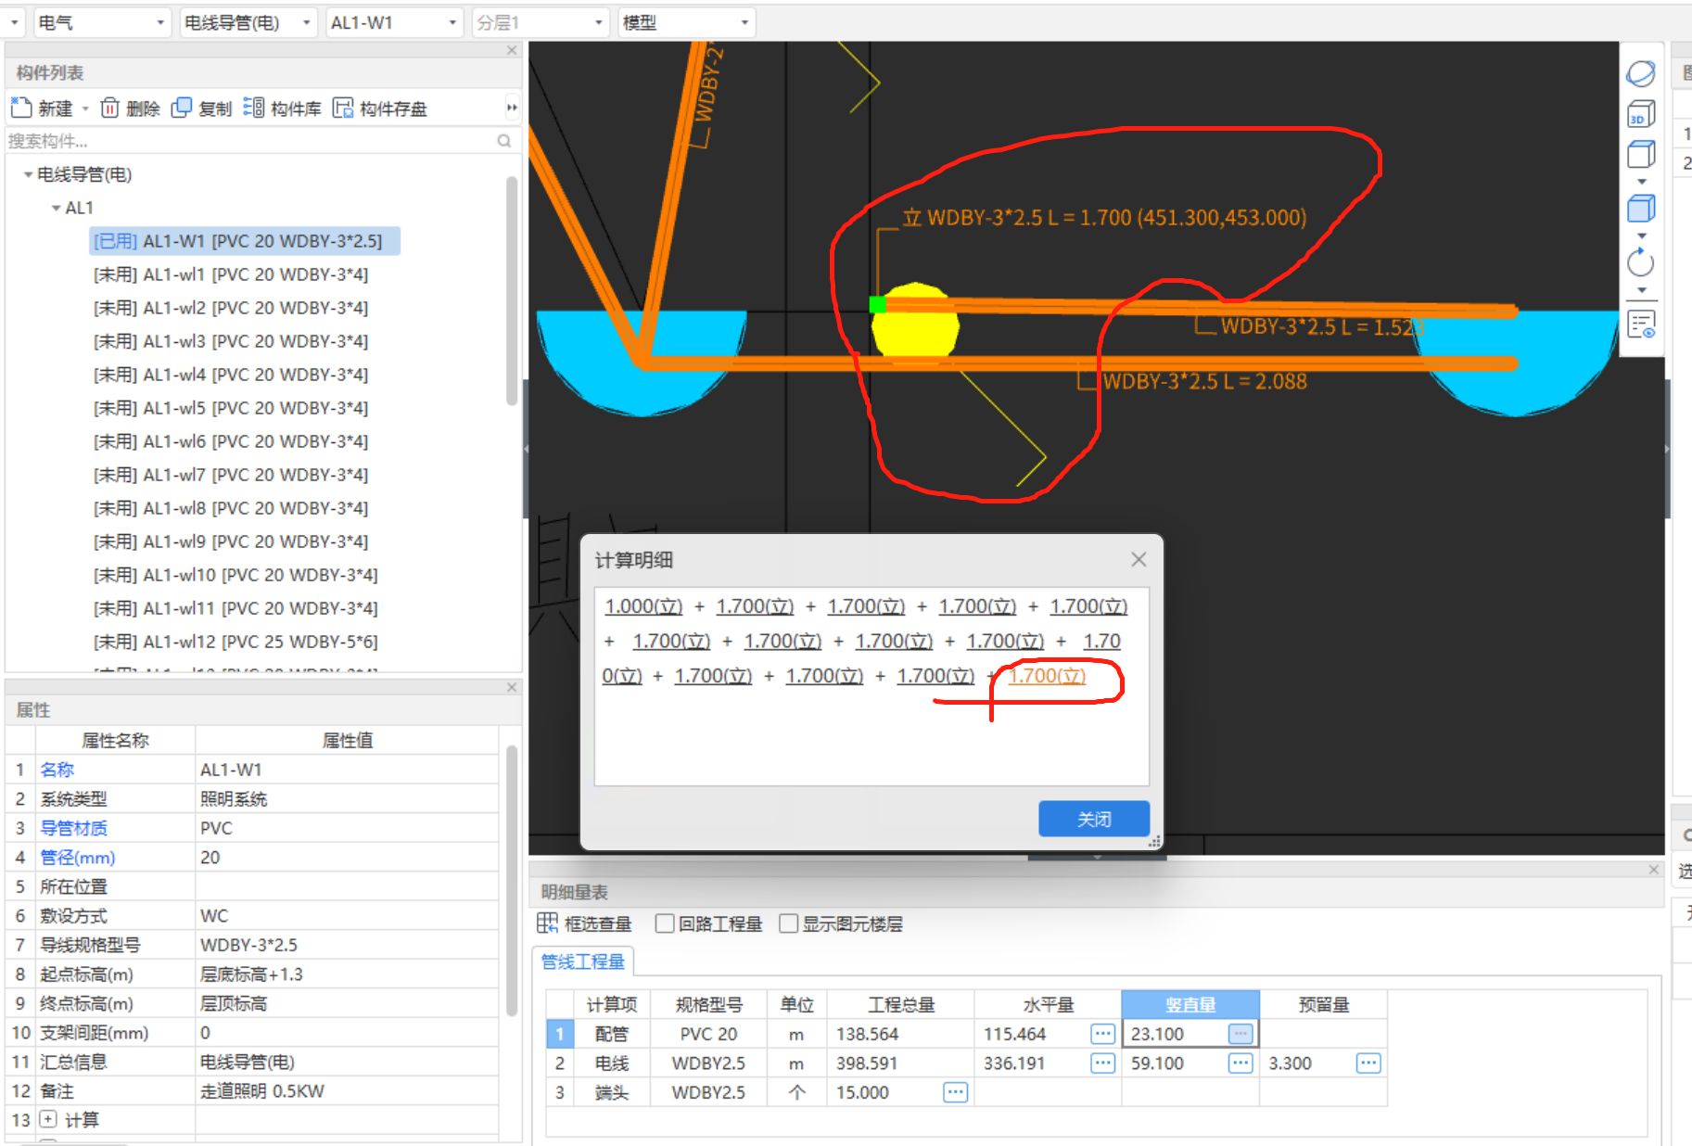This screenshot has height=1146, width=1692.
Task: Click the orbit view icon in viewport toolbar
Action: click(1641, 73)
